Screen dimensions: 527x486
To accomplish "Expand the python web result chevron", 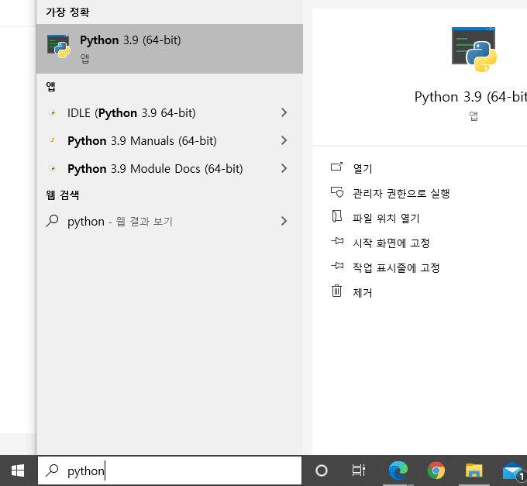I will click(284, 221).
